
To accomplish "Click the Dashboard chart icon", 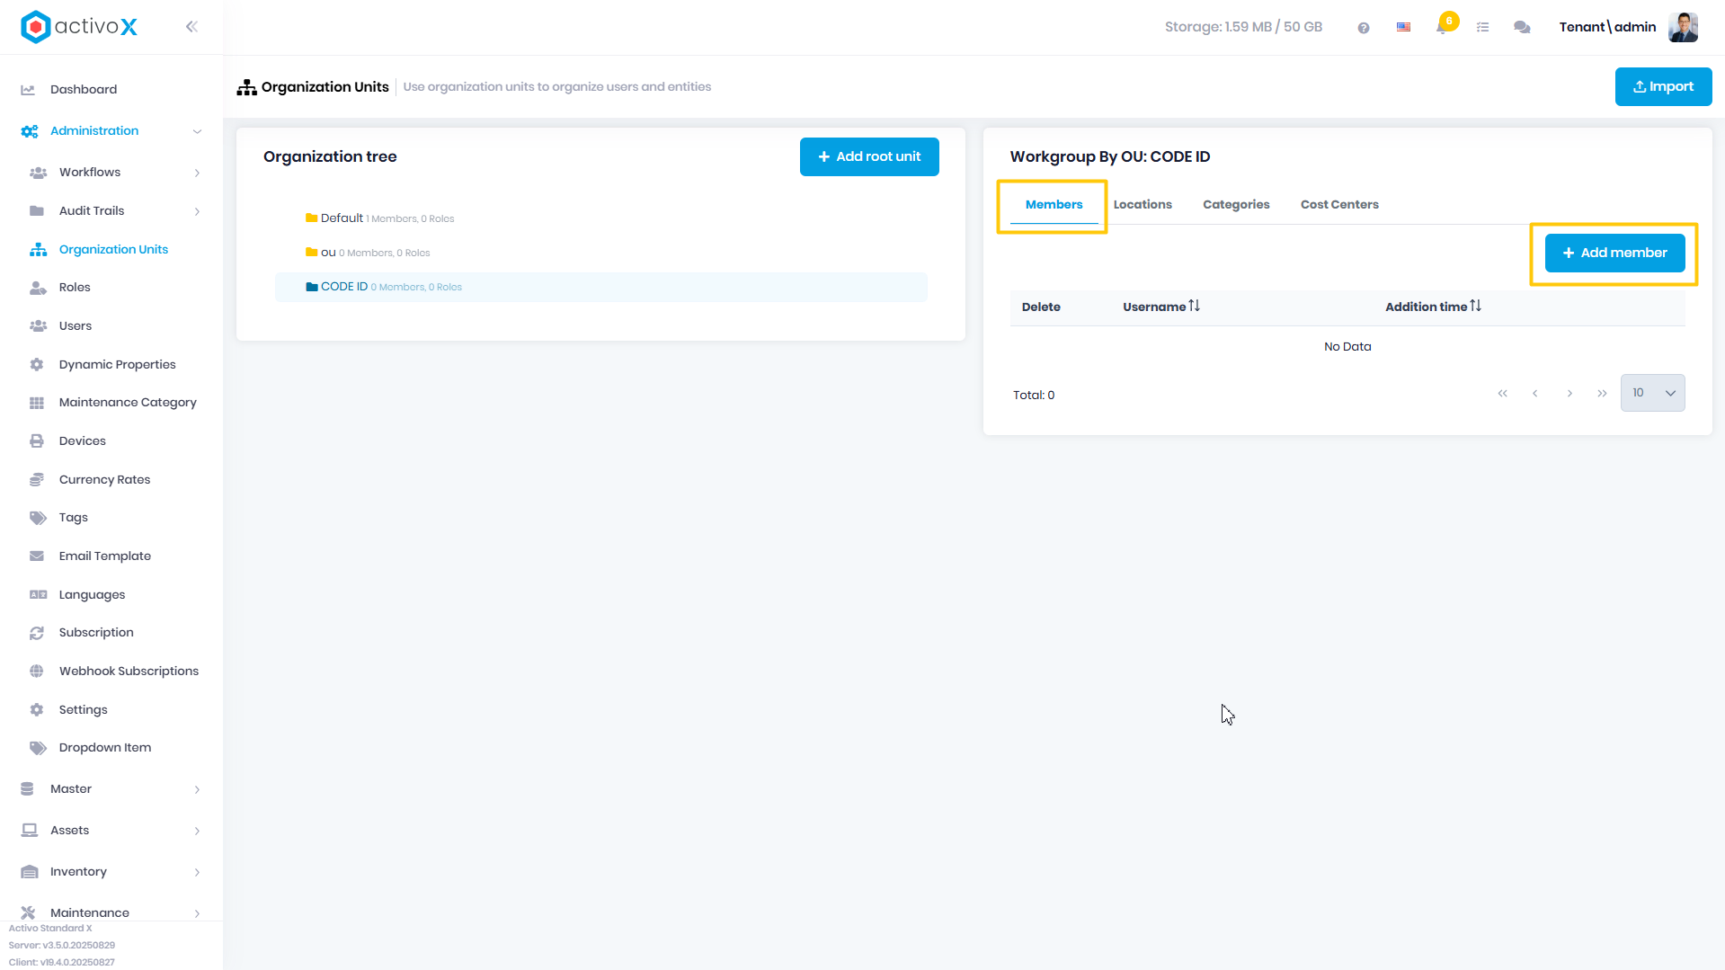I will [28, 90].
